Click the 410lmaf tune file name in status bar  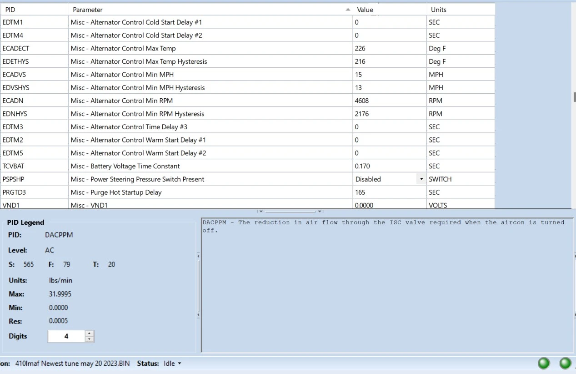[72, 364]
